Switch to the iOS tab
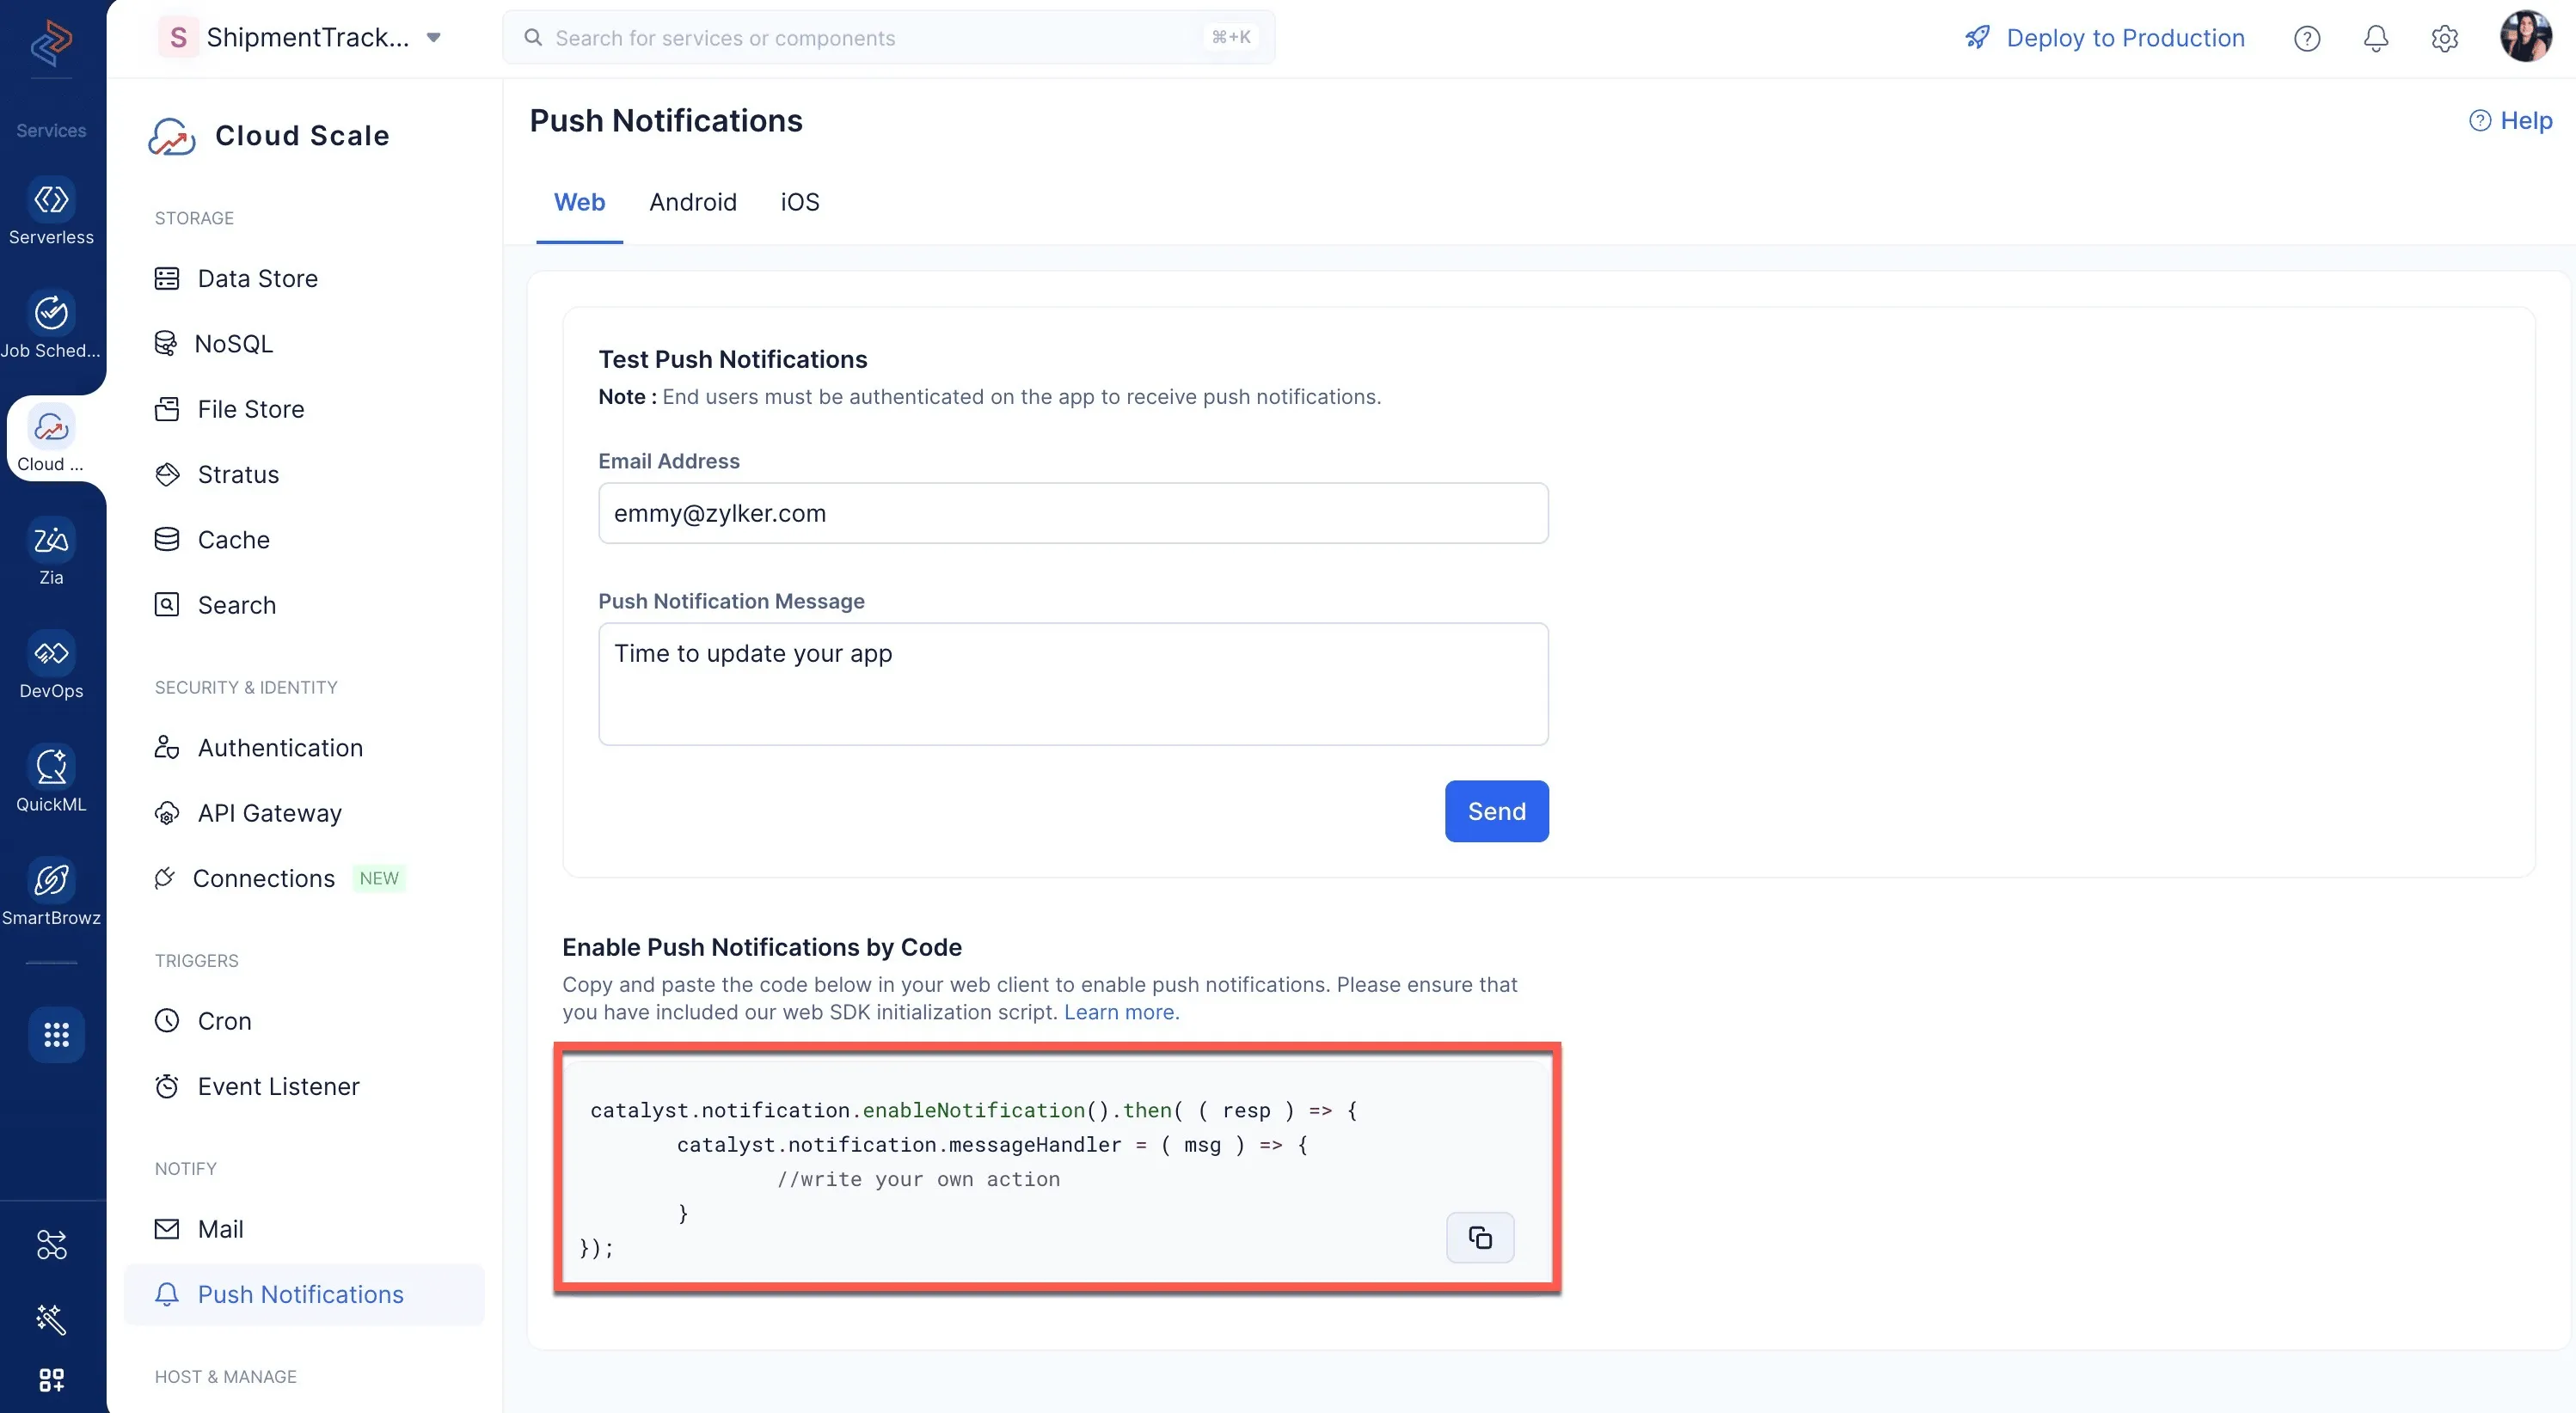This screenshot has width=2576, height=1413. [x=799, y=203]
